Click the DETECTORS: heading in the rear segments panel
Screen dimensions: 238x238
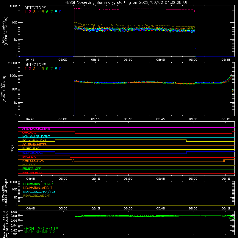click(x=36, y=65)
